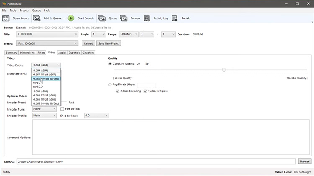The width and height of the screenshot is (314, 176).
Task: Toggle the 2-Pass Encoding checkbox
Action: pyautogui.click(x=118, y=91)
